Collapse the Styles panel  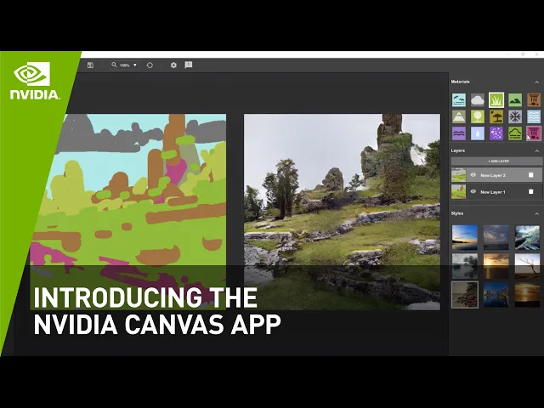coord(536,213)
